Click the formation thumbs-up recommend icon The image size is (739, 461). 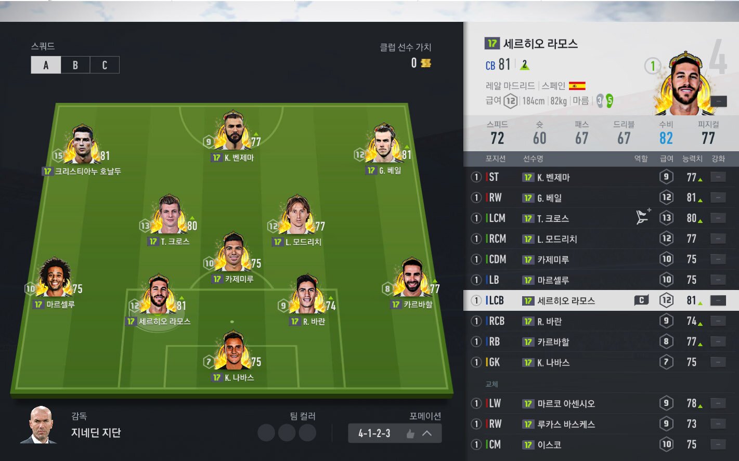[x=410, y=433]
